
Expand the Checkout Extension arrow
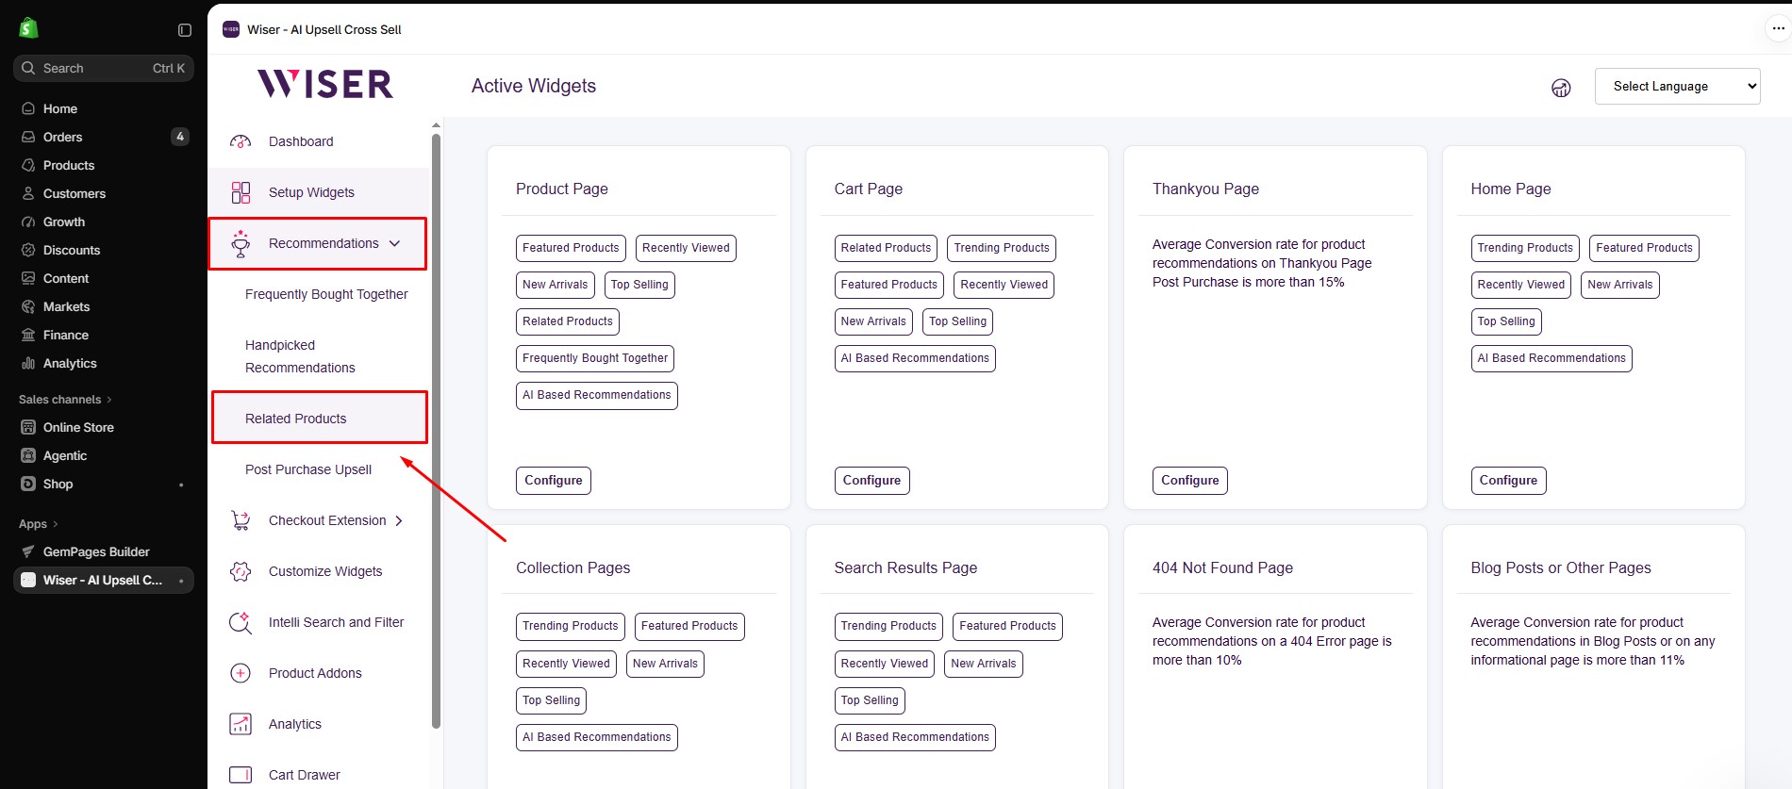pyautogui.click(x=399, y=520)
